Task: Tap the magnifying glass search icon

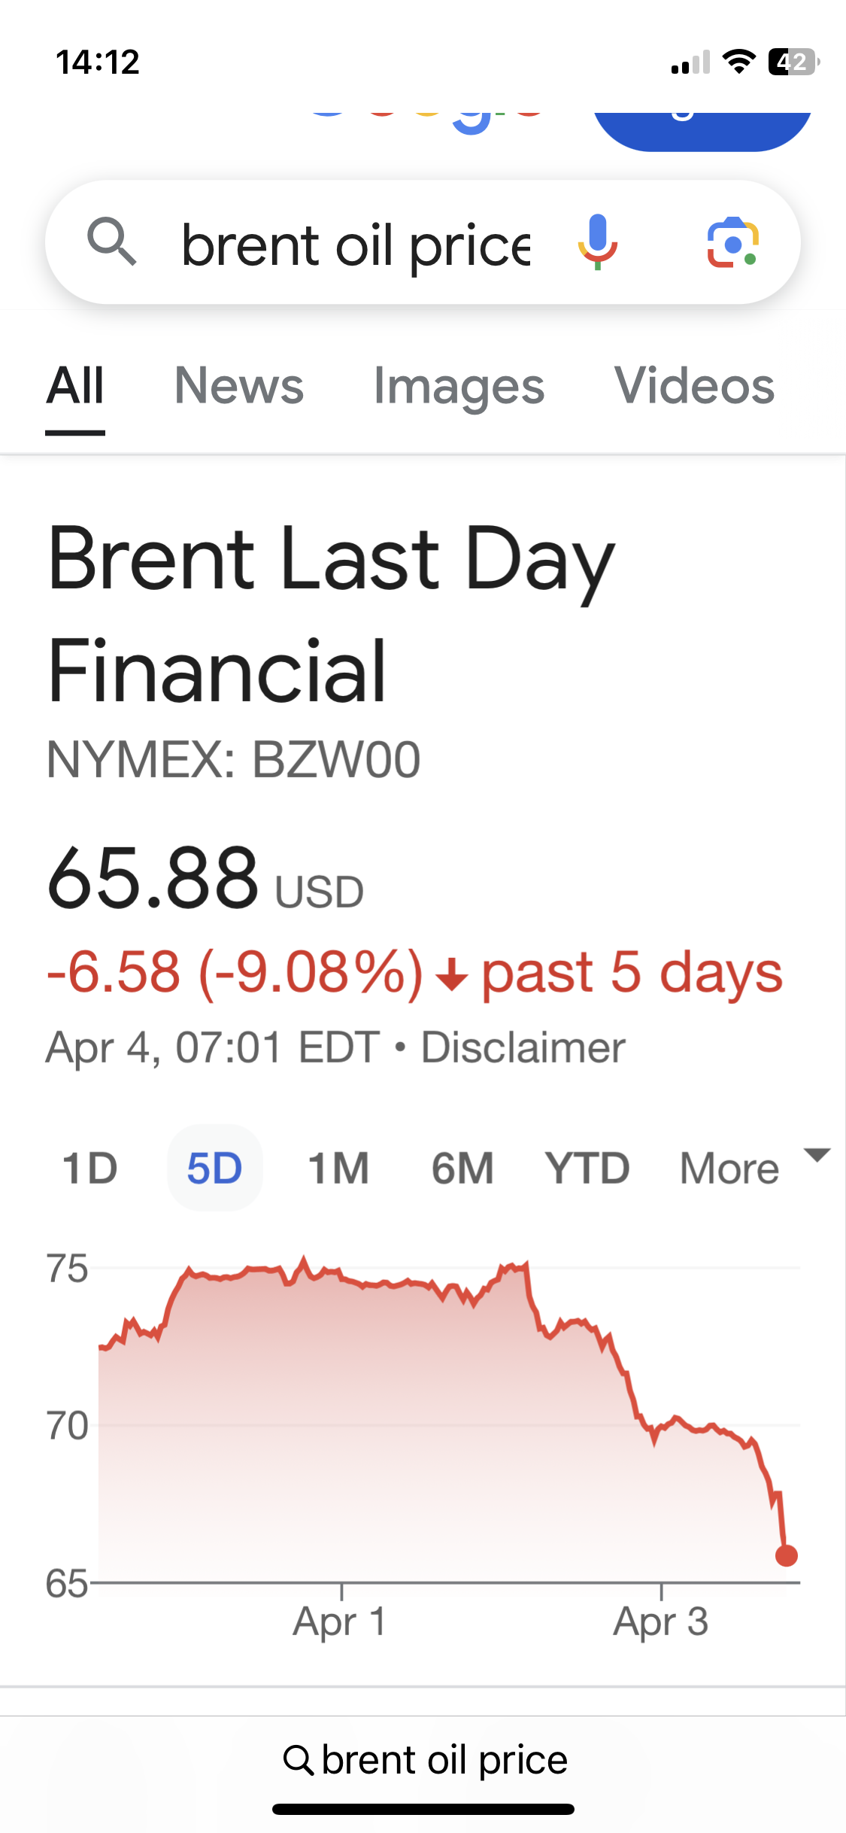Action: pos(112,242)
